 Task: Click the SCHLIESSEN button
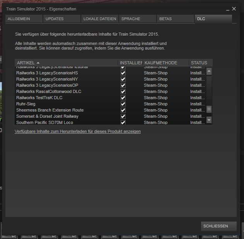(x=219, y=226)
